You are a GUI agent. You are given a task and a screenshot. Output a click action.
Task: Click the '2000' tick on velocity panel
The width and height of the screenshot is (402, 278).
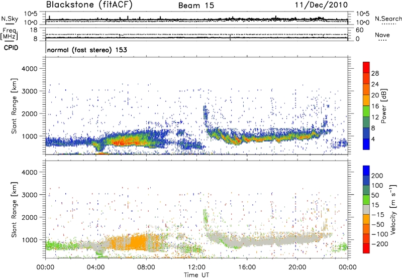coord(30,217)
